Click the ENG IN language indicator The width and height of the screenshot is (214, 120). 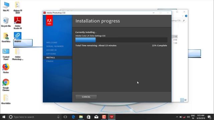click(193, 117)
